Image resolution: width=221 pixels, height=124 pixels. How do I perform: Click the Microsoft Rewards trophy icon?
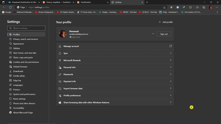pyautogui.click(x=60, y=61)
